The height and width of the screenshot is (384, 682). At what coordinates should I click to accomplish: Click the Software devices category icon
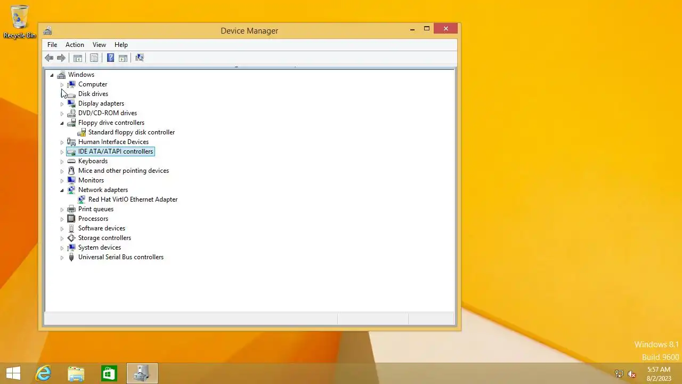click(x=71, y=228)
